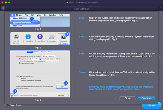This screenshot has height=110, width=163.
Task: Select General tab in Fig. 3
Action: [x=30, y=52]
